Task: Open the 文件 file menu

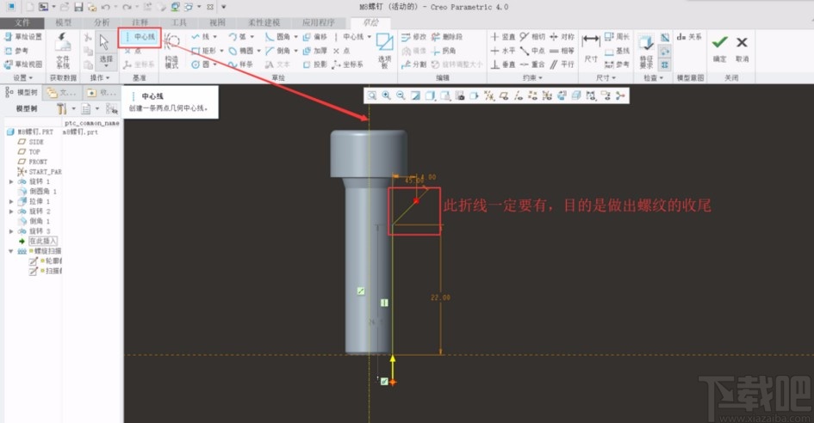Action: coord(22,22)
